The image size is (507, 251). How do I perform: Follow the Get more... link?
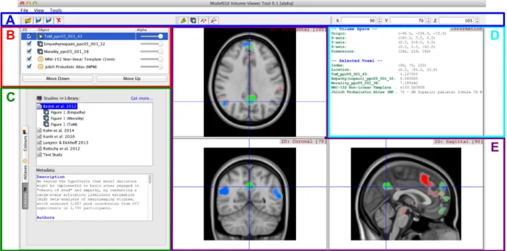pos(142,98)
